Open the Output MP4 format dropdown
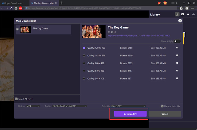197x130 pixels. click(33, 106)
